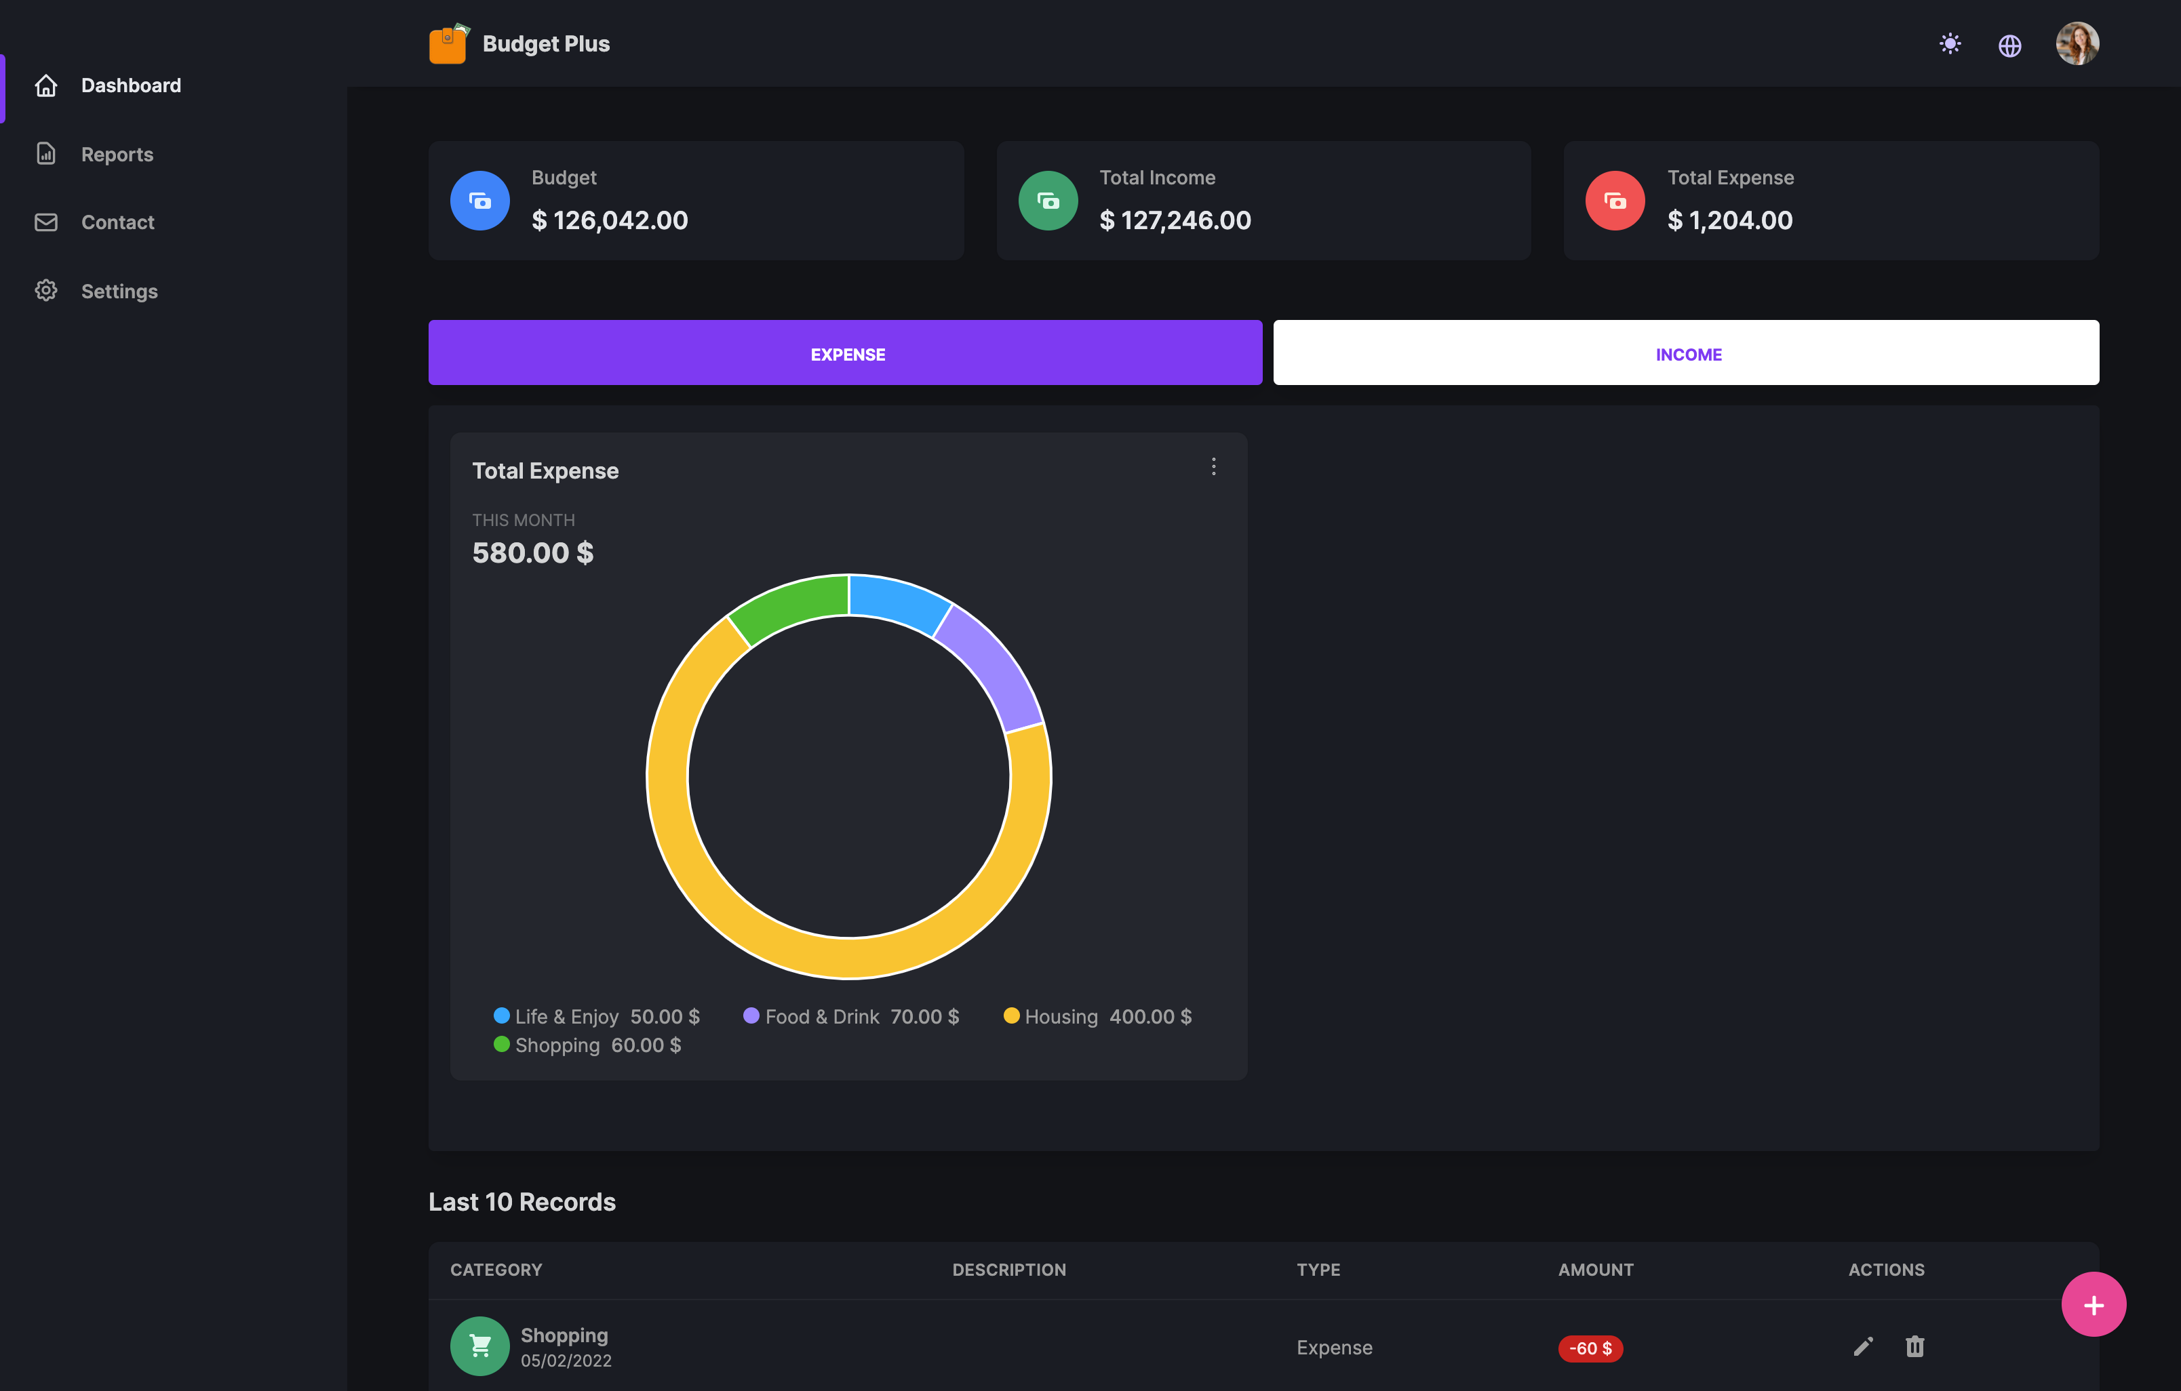
Task: Edit the Shopping record pencil icon
Action: [x=1862, y=1347]
